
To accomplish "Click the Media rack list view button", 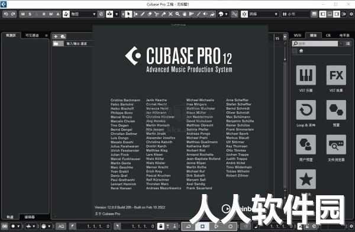I will [x=348, y=44].
